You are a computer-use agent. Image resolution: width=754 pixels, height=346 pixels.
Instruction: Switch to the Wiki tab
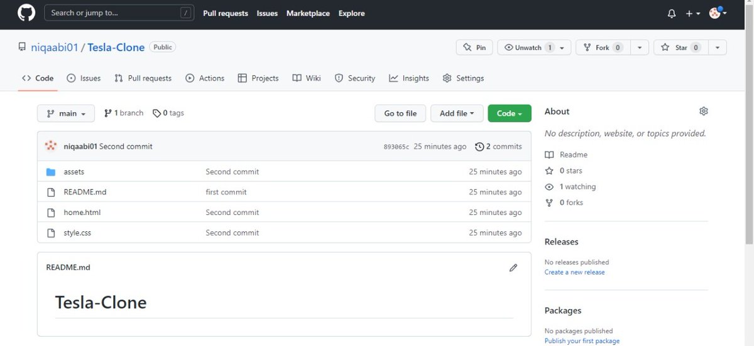tap(307, 78)
